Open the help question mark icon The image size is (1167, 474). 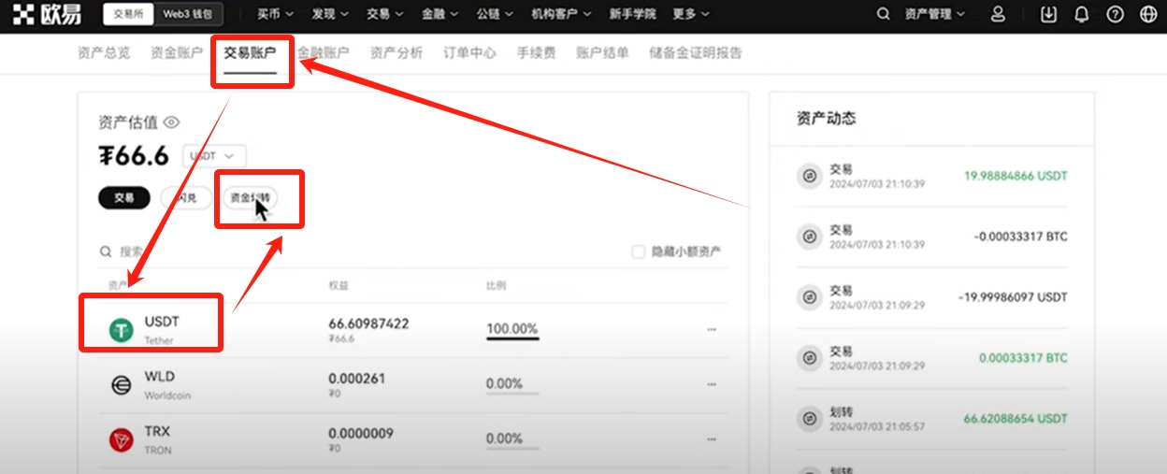point(1115,14)
